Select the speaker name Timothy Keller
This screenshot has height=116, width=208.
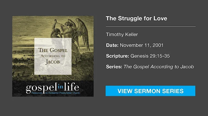point(122,35)
